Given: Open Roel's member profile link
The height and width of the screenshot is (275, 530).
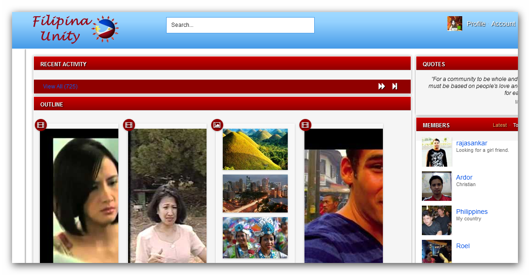Looking at the screenshot, I should click(463, 246).
